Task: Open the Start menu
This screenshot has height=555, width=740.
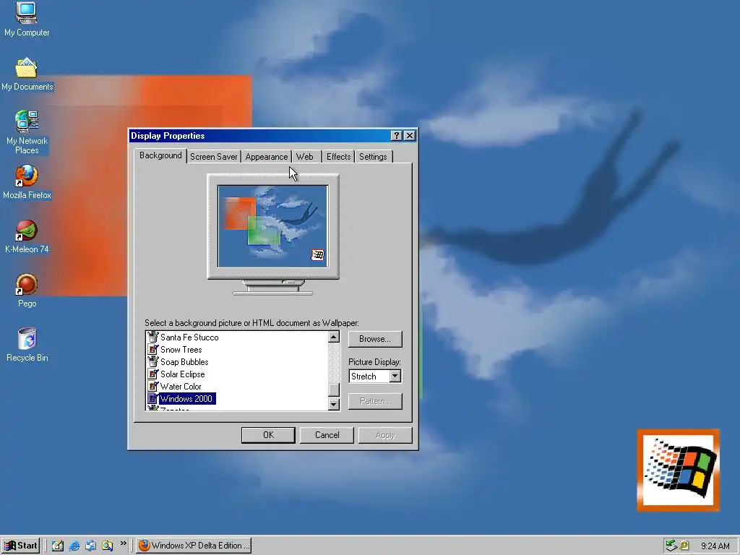Action: 21,546
